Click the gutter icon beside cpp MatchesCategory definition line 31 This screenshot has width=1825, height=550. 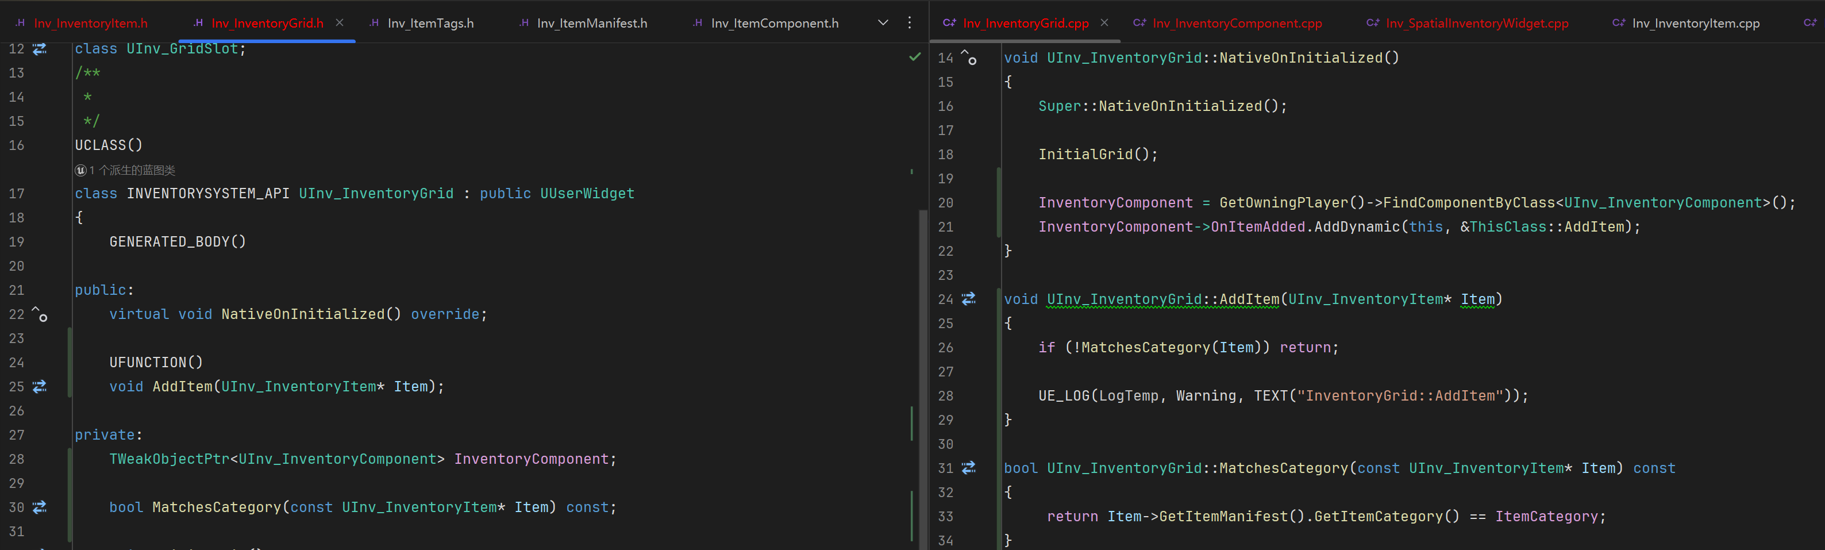[x=968, y=468]
